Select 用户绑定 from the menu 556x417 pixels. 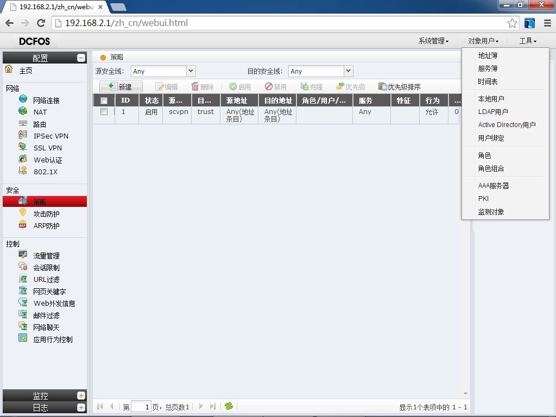491,138
